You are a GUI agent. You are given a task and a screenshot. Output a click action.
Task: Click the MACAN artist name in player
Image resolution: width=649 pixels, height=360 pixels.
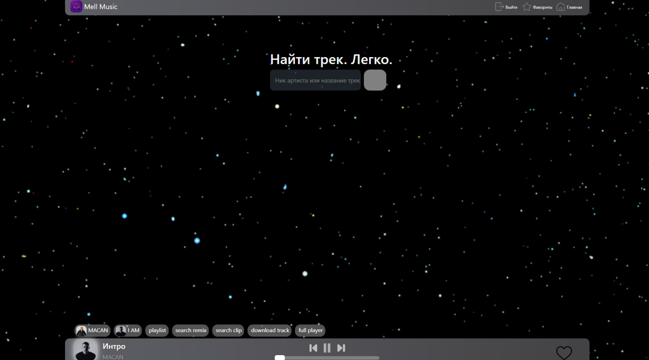[x=113, y=357]
